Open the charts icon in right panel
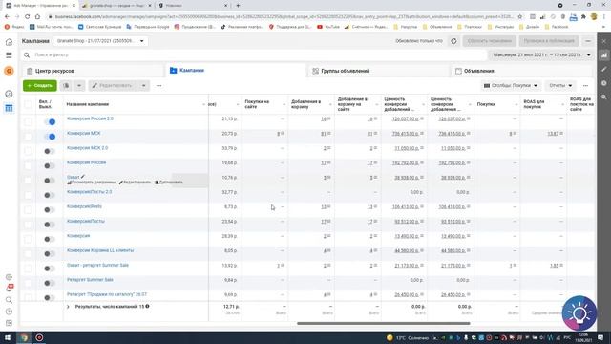 (604, 55)
